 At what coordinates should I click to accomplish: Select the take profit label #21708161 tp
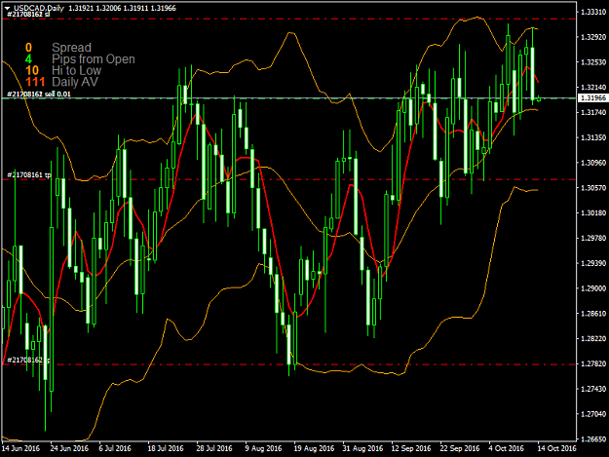coord(29,175)
